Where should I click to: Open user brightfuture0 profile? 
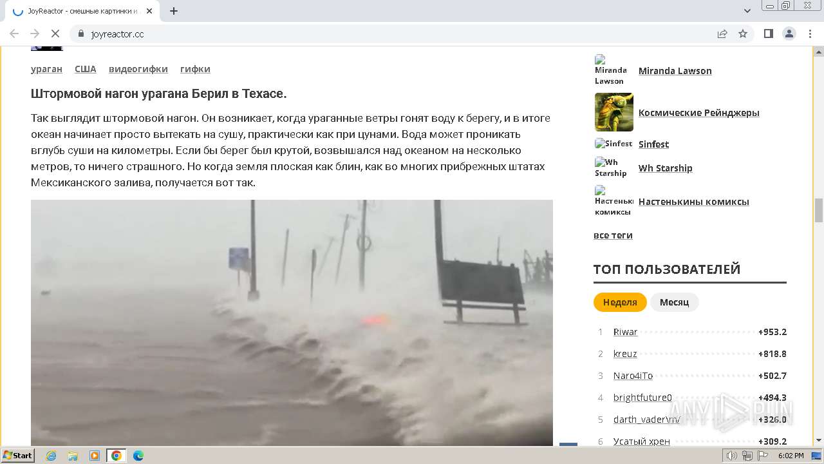642,398
